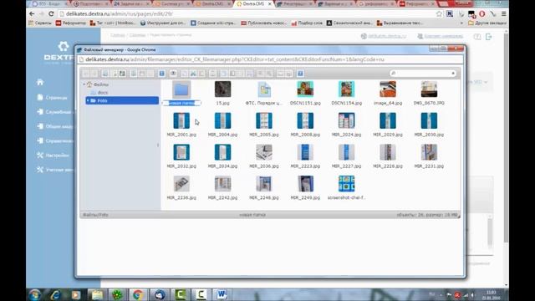Expand the Foto folder tree arrow

[x=88, y=100]
